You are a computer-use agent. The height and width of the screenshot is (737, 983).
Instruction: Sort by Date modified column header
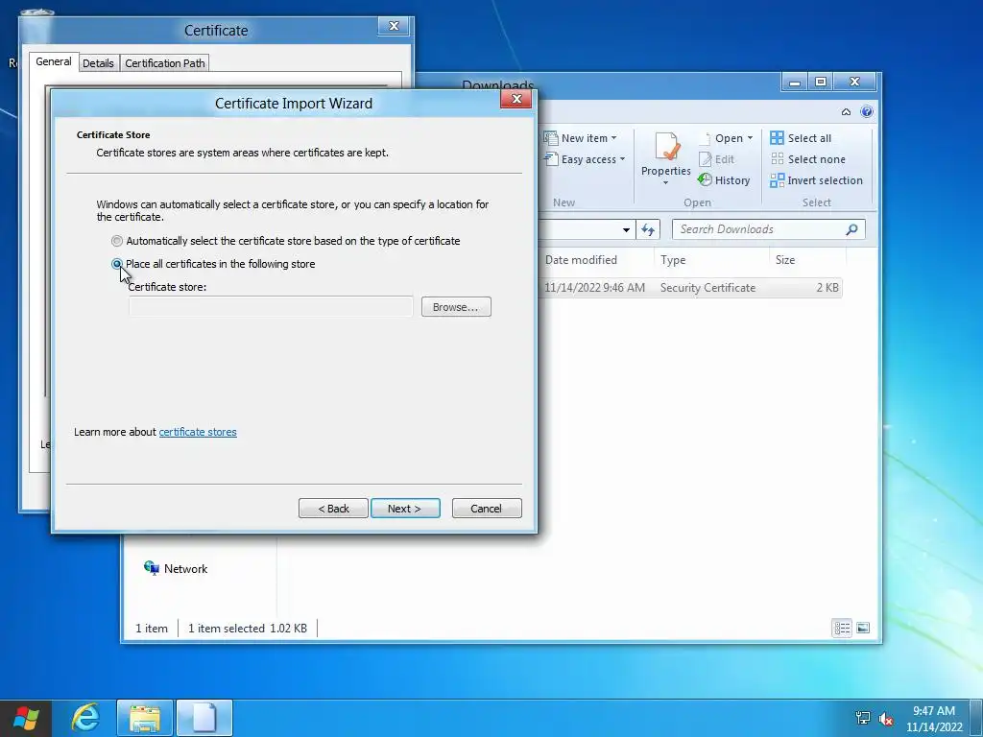581,260
